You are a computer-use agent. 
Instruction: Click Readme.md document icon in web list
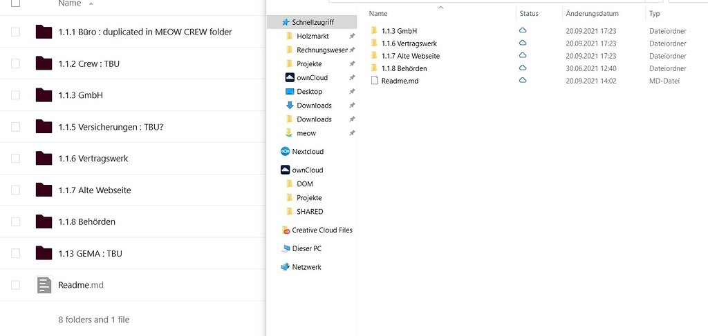point(44,285)
